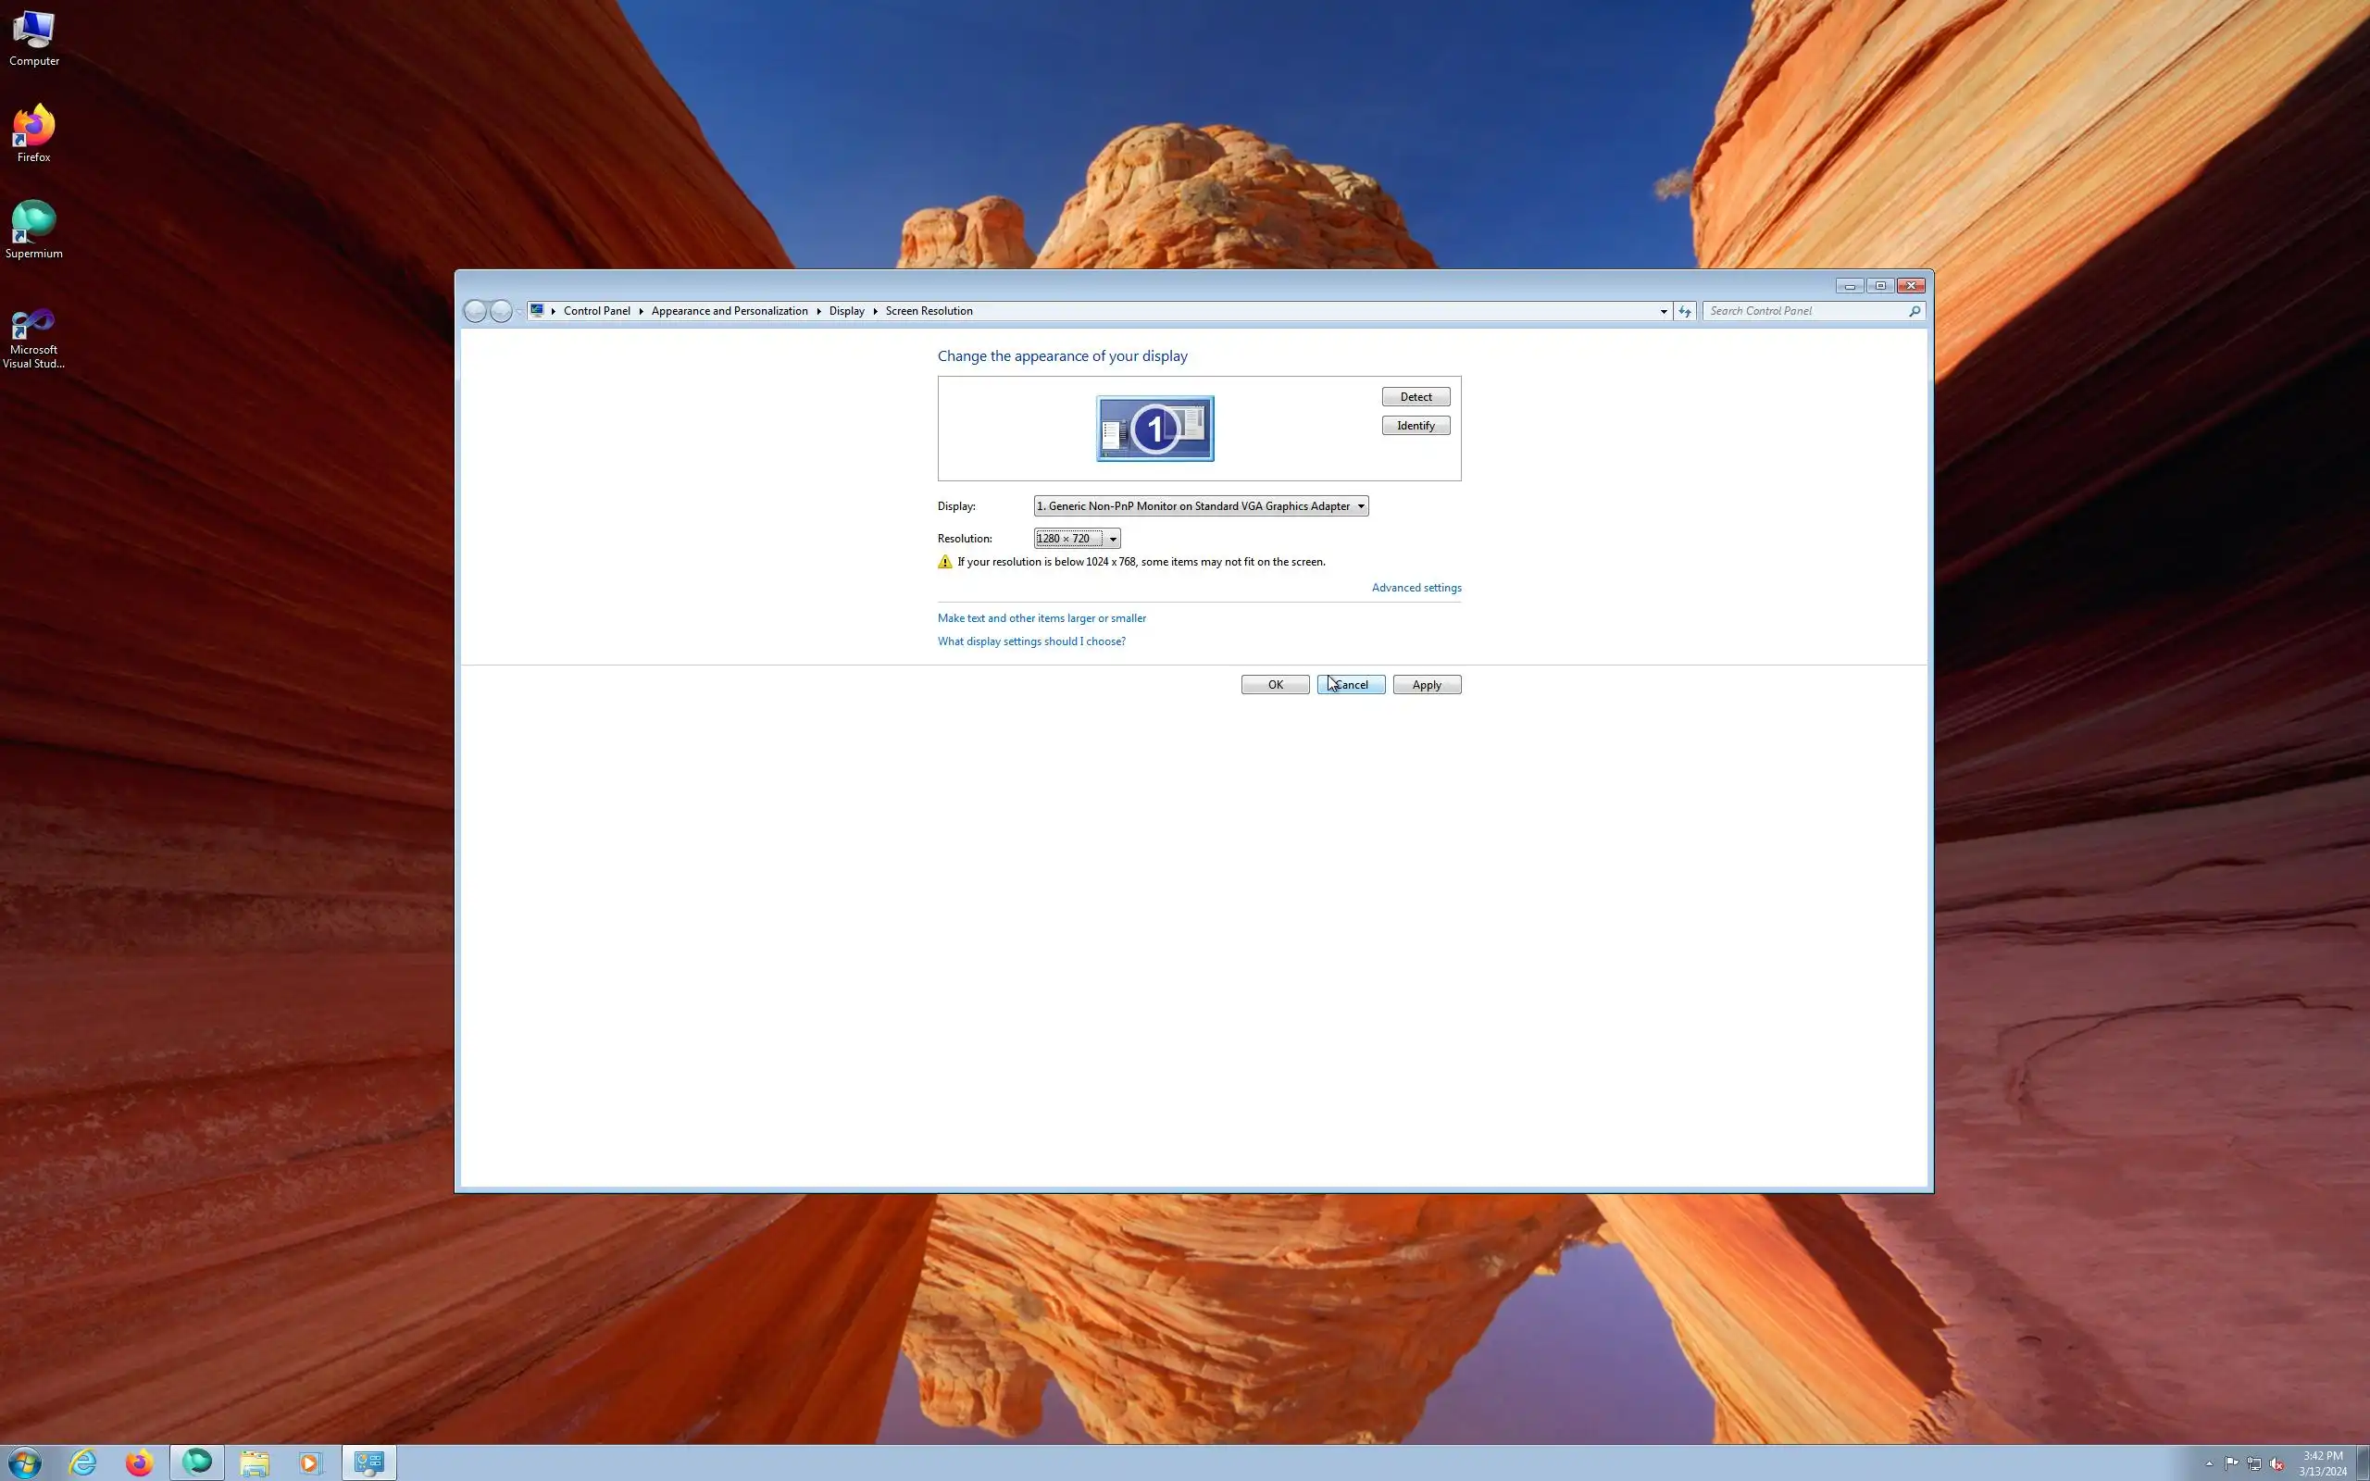
Task: Open Advanced settings link
Action: pos(1416,588)
